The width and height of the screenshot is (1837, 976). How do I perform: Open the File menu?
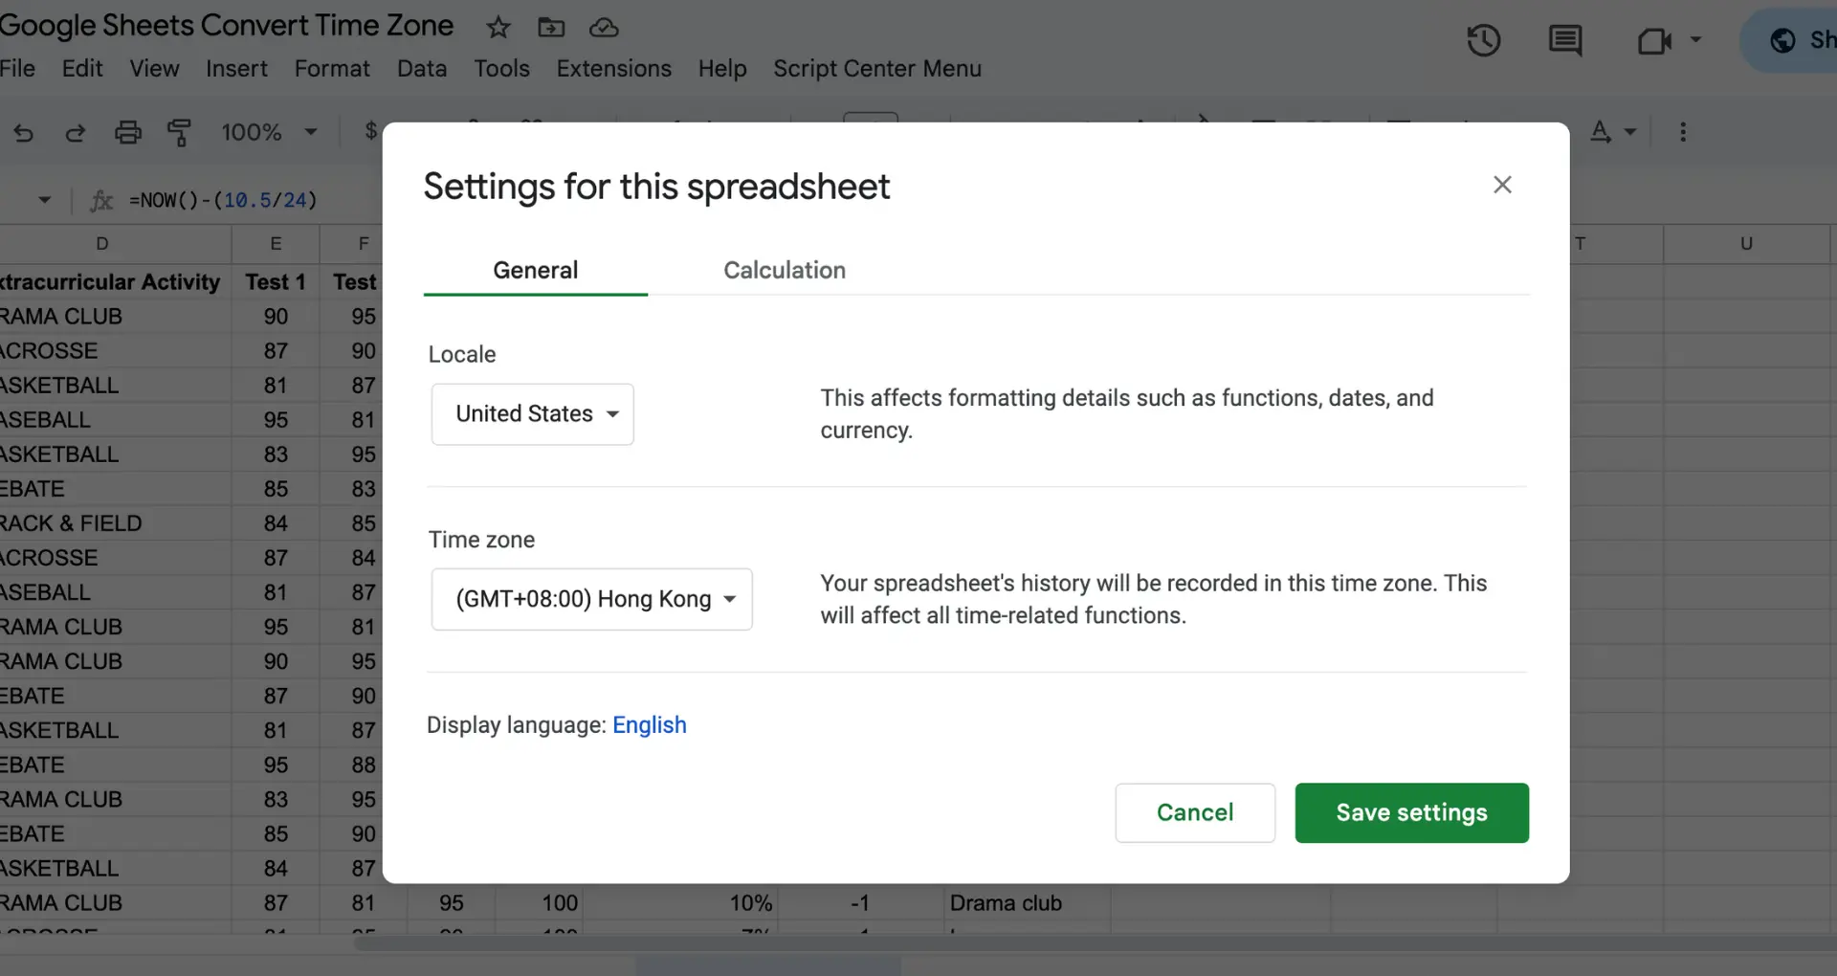point(18,69)
